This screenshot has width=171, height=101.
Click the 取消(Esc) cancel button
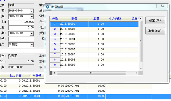coord(155,31)
